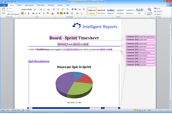Open the Mailings ribbon tab
The width and height of the screenshot is (172, 114).
pos(51,5)
